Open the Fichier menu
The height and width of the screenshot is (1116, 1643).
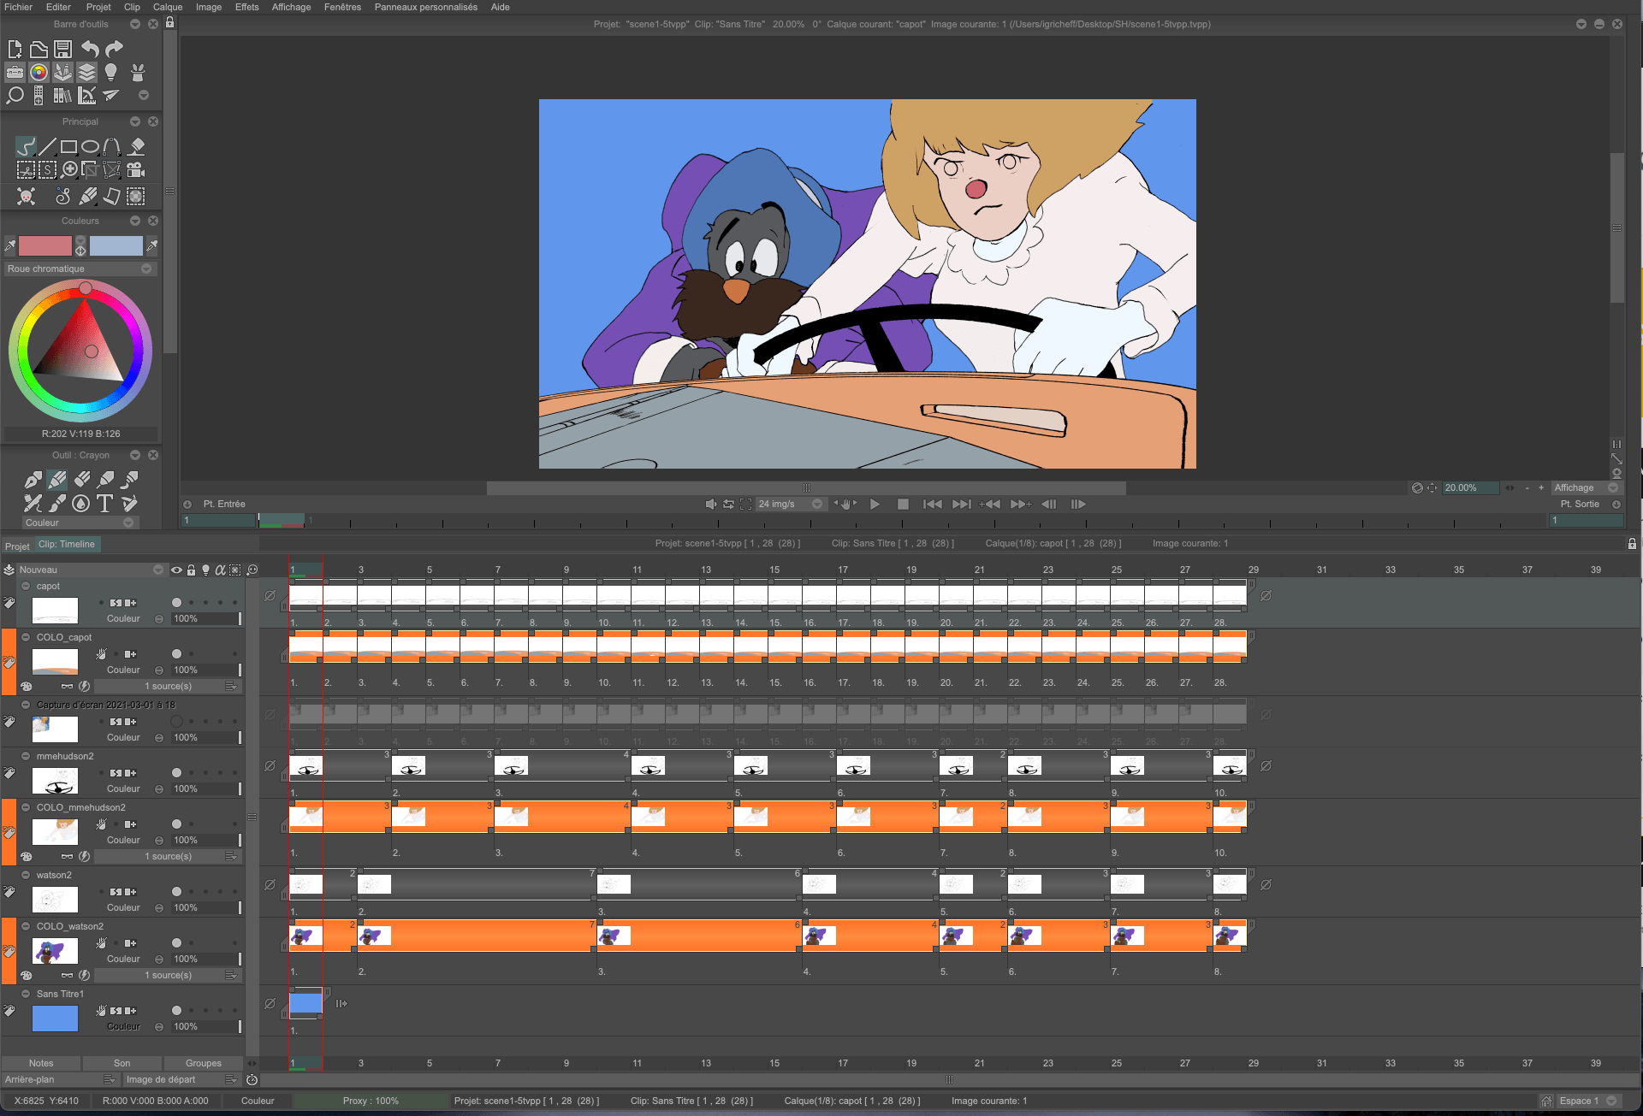tap(19, 7)
